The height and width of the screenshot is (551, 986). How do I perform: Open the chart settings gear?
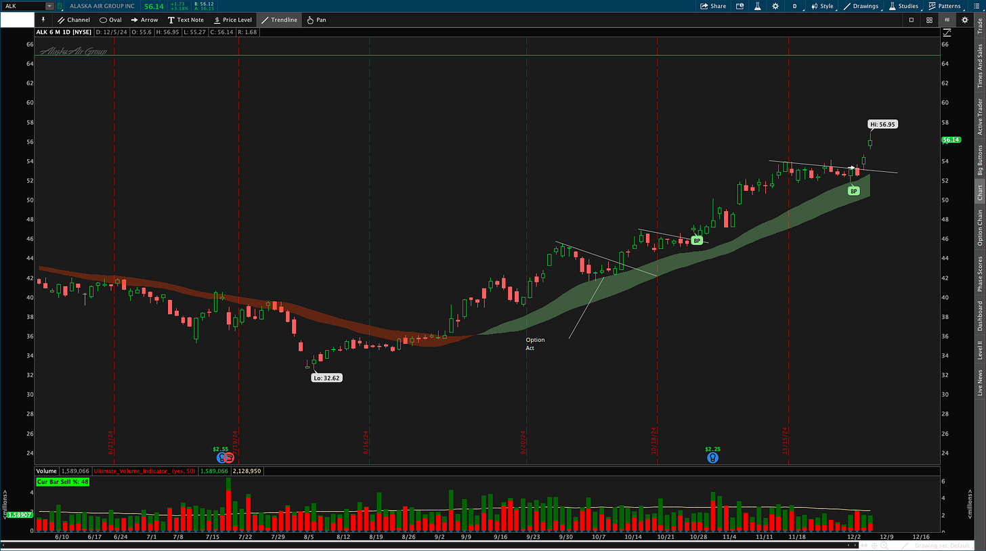pos(775,6)
